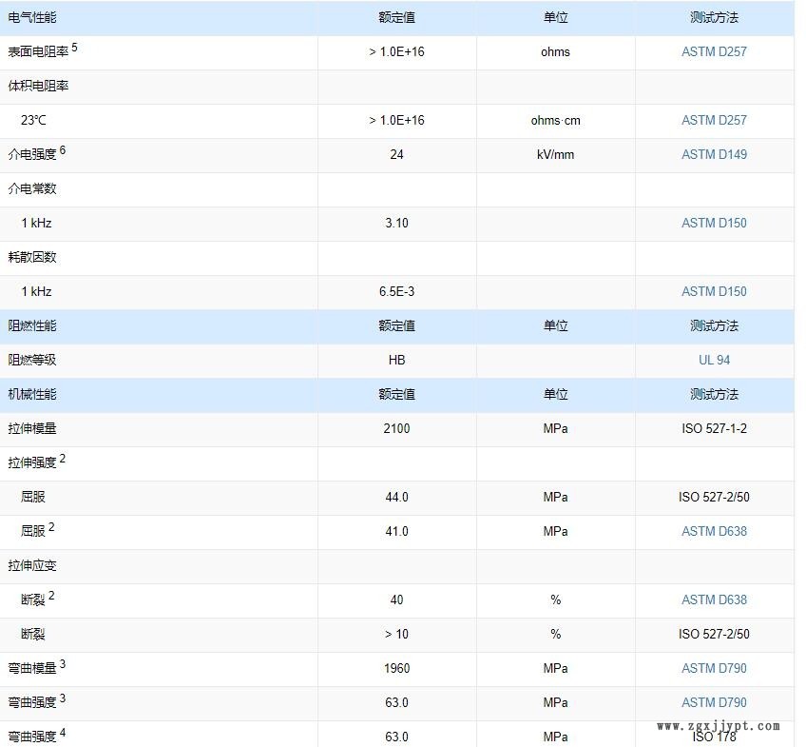Open ASTM D638 link in 断裂 40% row
The height and width of the screenshot is (747, 806).
[714, 600]
